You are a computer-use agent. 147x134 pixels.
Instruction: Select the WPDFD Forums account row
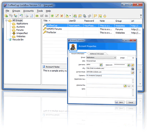point(92,29)
